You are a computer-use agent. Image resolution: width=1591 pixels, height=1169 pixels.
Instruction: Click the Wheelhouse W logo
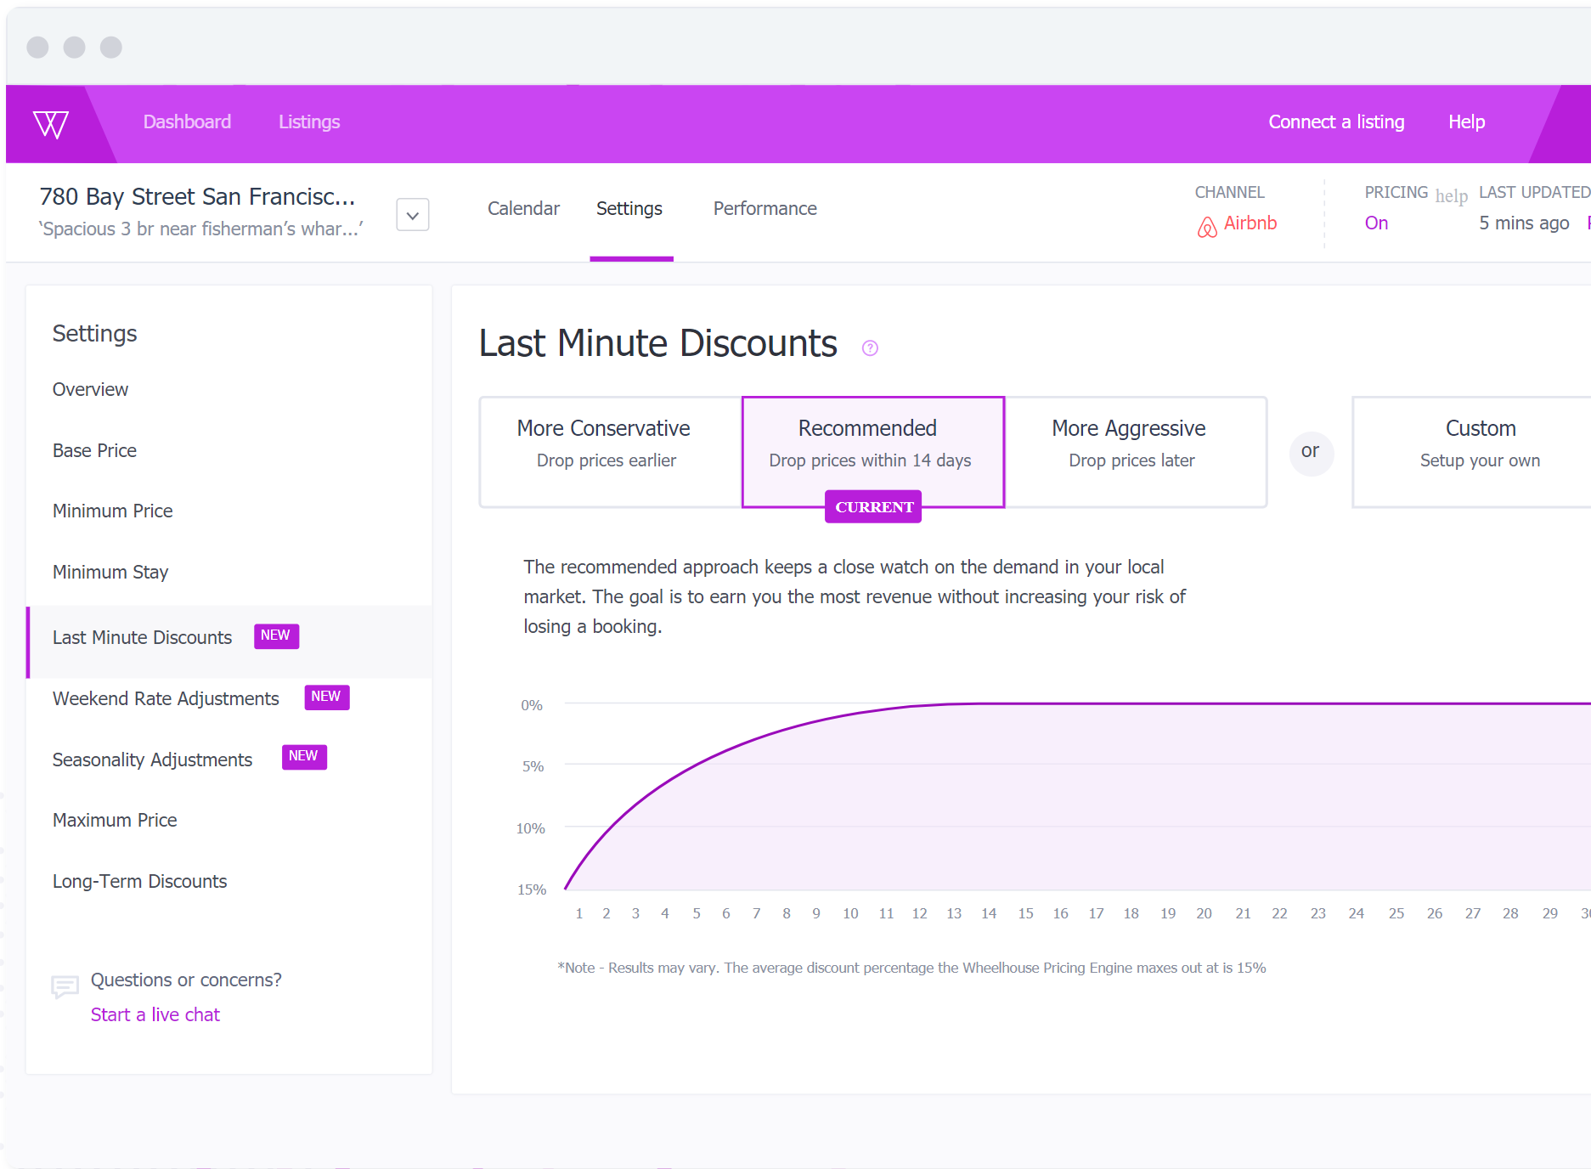pyautogui.click(x=51, y=124)
